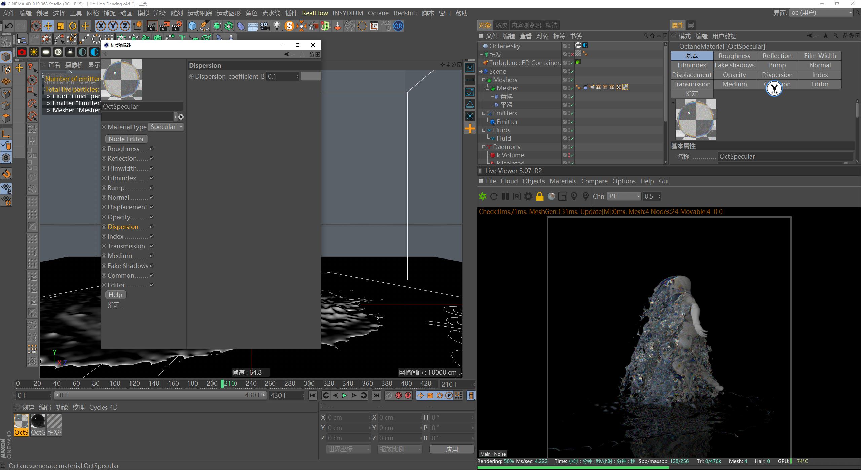Select the cube primitive tool in the toolbar
This screenshot has width=861, height=470.
(x=192, y=26)
